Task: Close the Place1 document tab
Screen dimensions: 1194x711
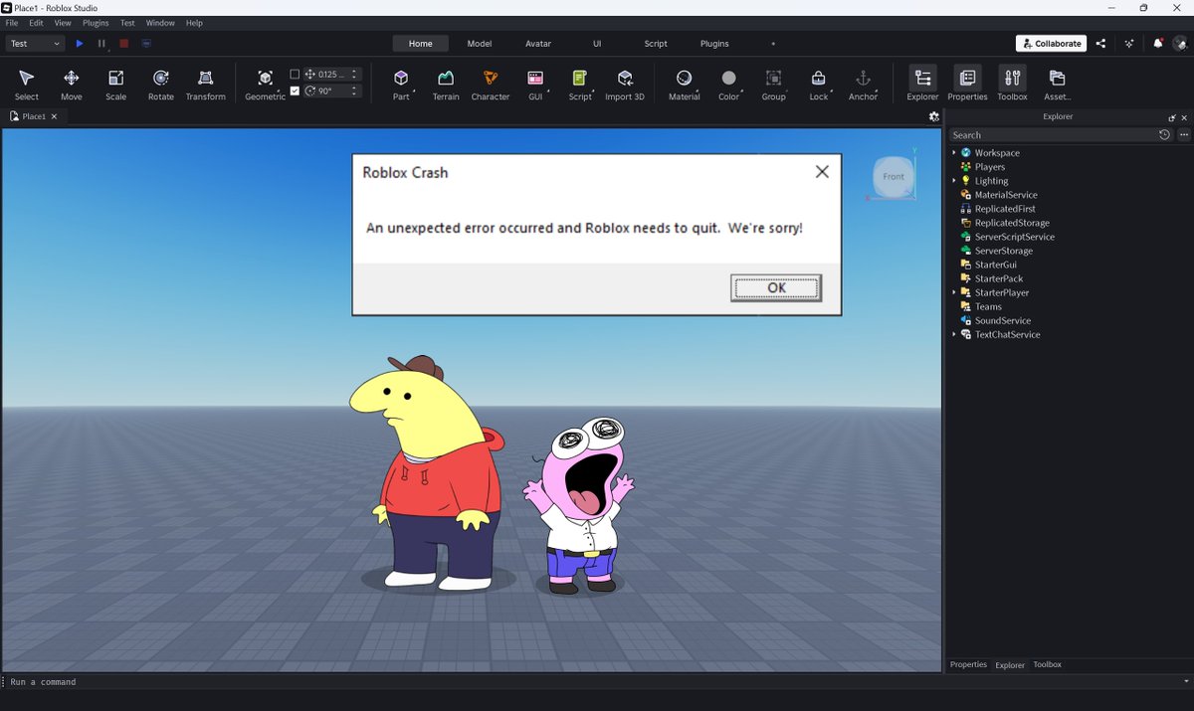Action: click(54, 116)
